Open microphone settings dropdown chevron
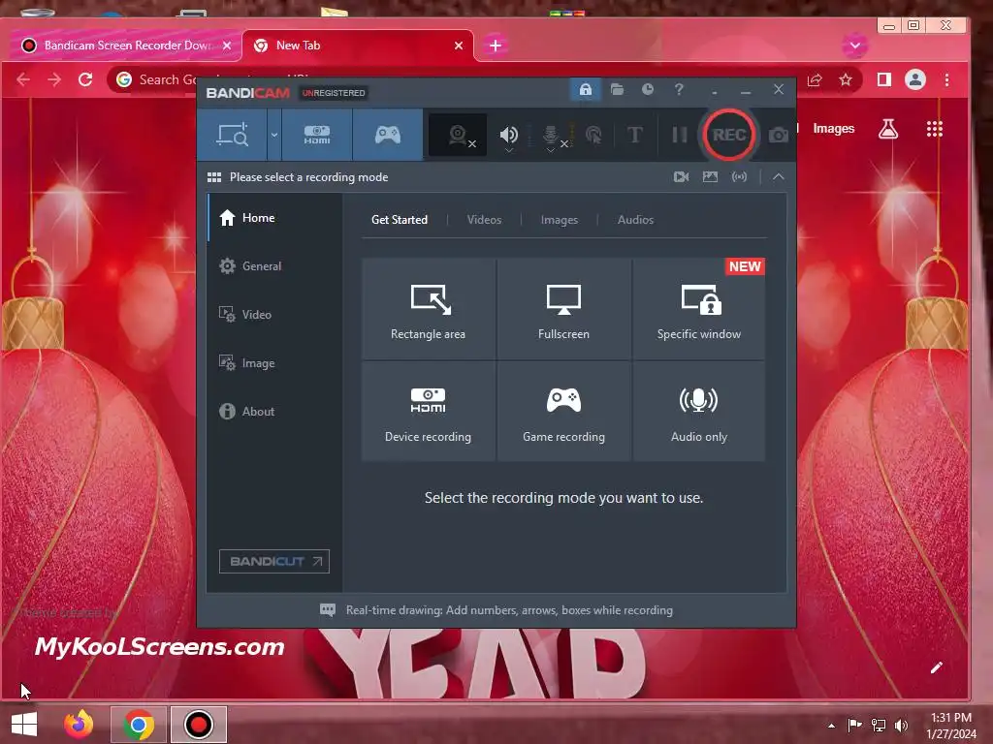The image size is (993, 744). [551, 150]
